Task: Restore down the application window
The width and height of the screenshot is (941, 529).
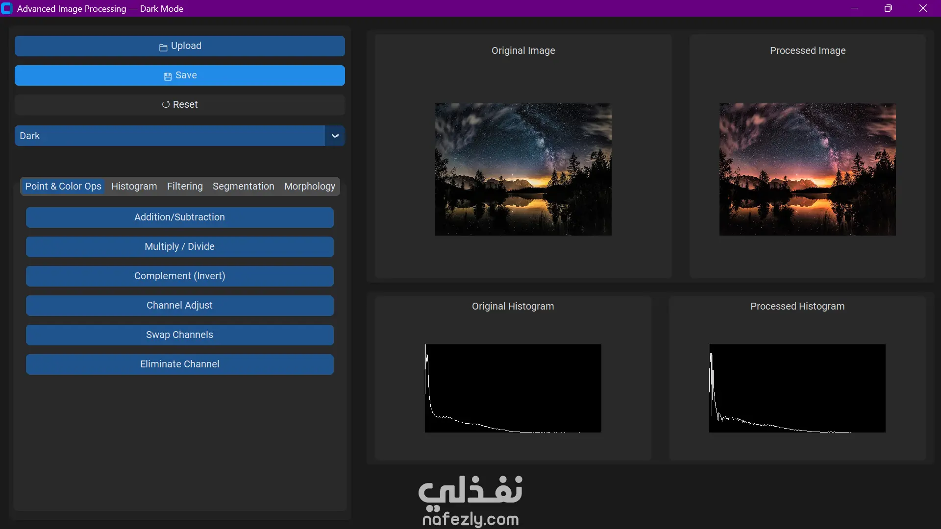Action: pos(888,8)
